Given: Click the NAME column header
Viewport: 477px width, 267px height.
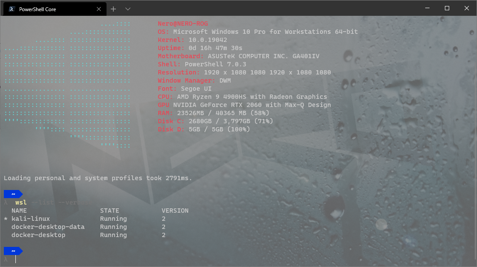Looking at the screenshot, I should coord(19,211).
